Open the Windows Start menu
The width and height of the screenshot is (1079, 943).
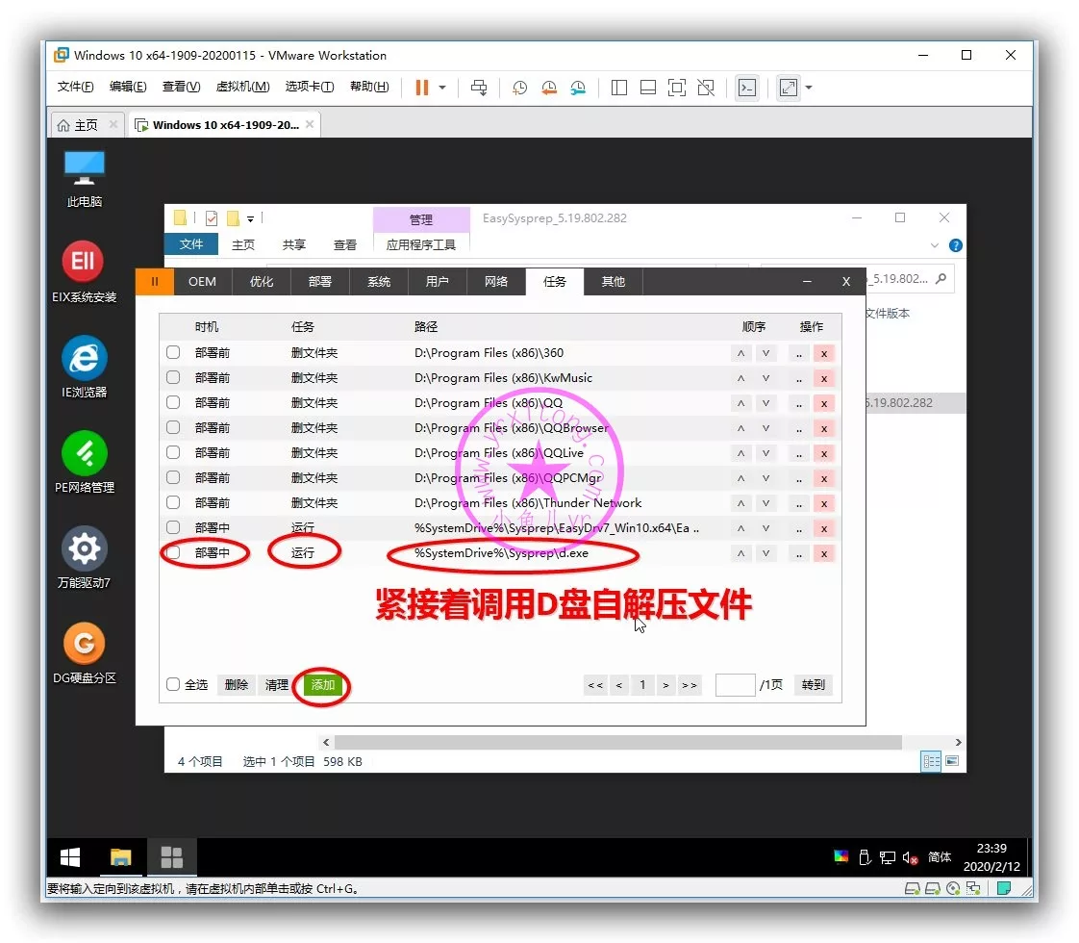[70, 857]
